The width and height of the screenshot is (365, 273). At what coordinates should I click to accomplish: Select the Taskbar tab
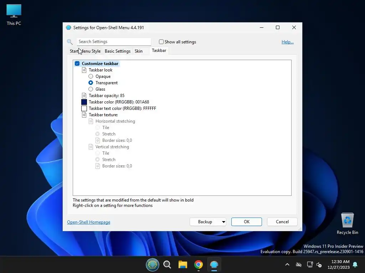point(159,50)
